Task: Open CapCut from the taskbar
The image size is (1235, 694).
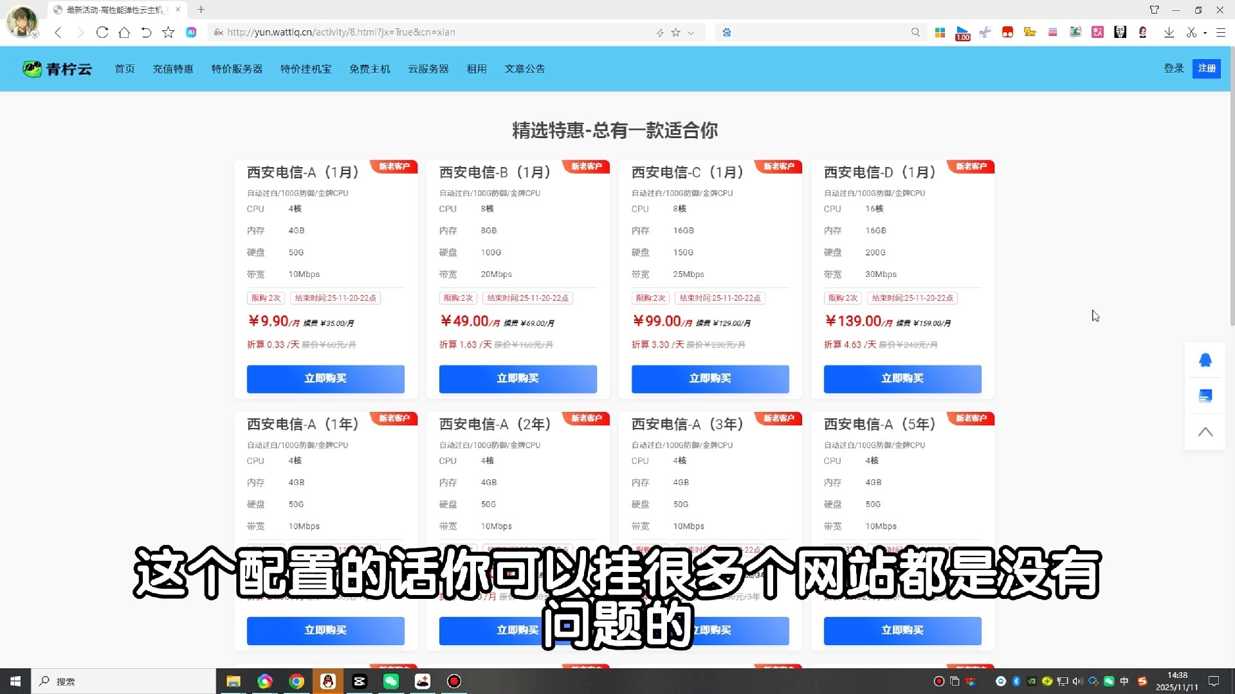Action: coord(360,681)
